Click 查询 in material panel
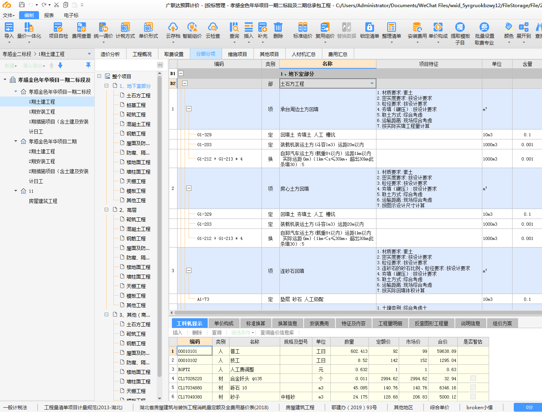542x412 pixels. [216, 333]
